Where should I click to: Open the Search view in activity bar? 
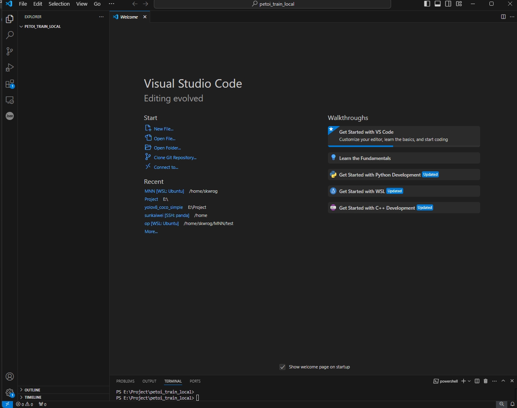coord(10,35)
